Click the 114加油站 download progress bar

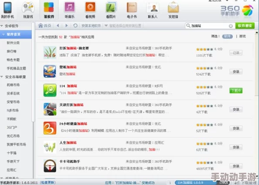pyautogui.click(x=202, y=182)
